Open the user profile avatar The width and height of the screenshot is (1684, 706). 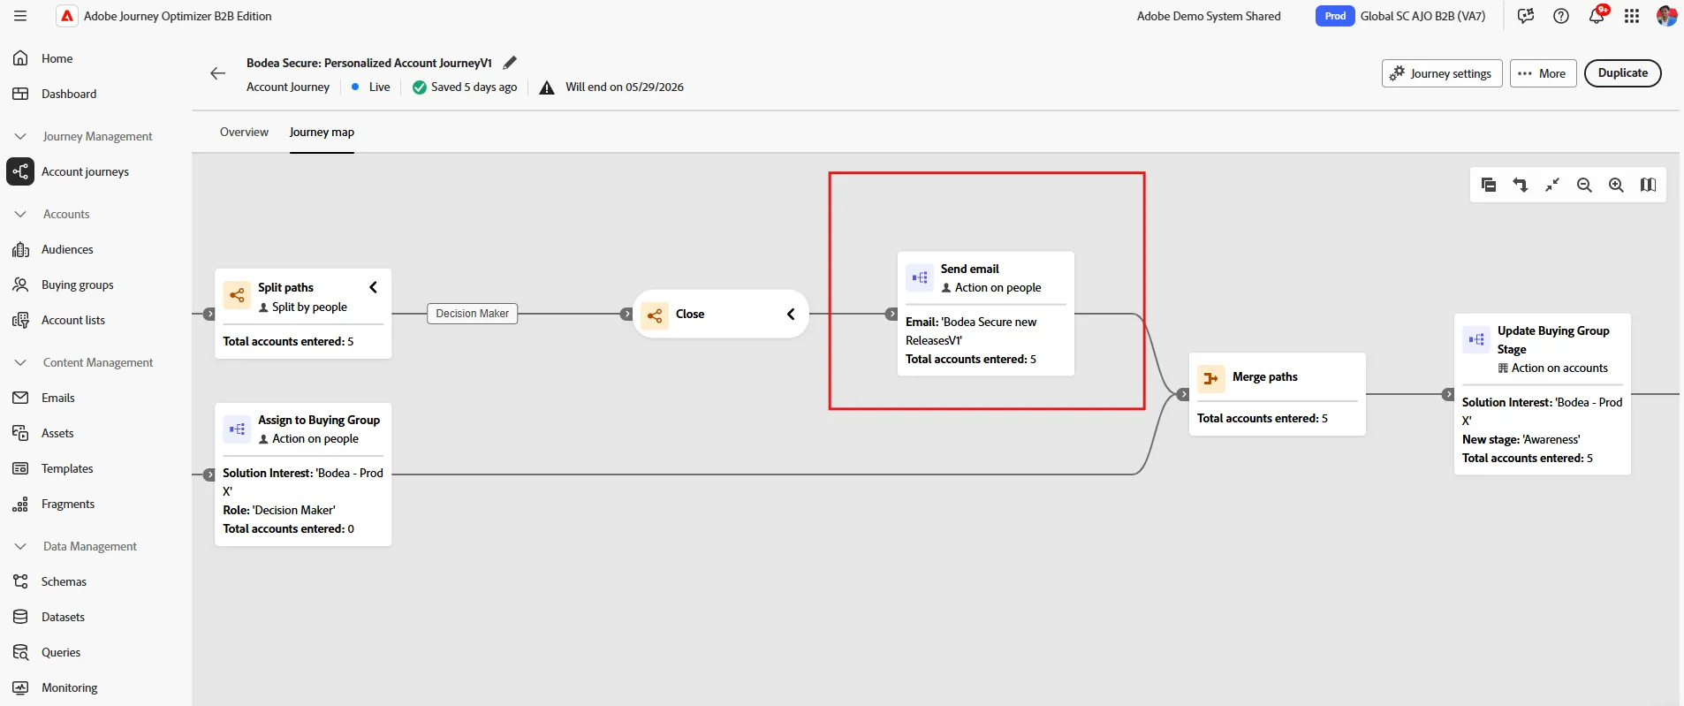point(1666,16)
